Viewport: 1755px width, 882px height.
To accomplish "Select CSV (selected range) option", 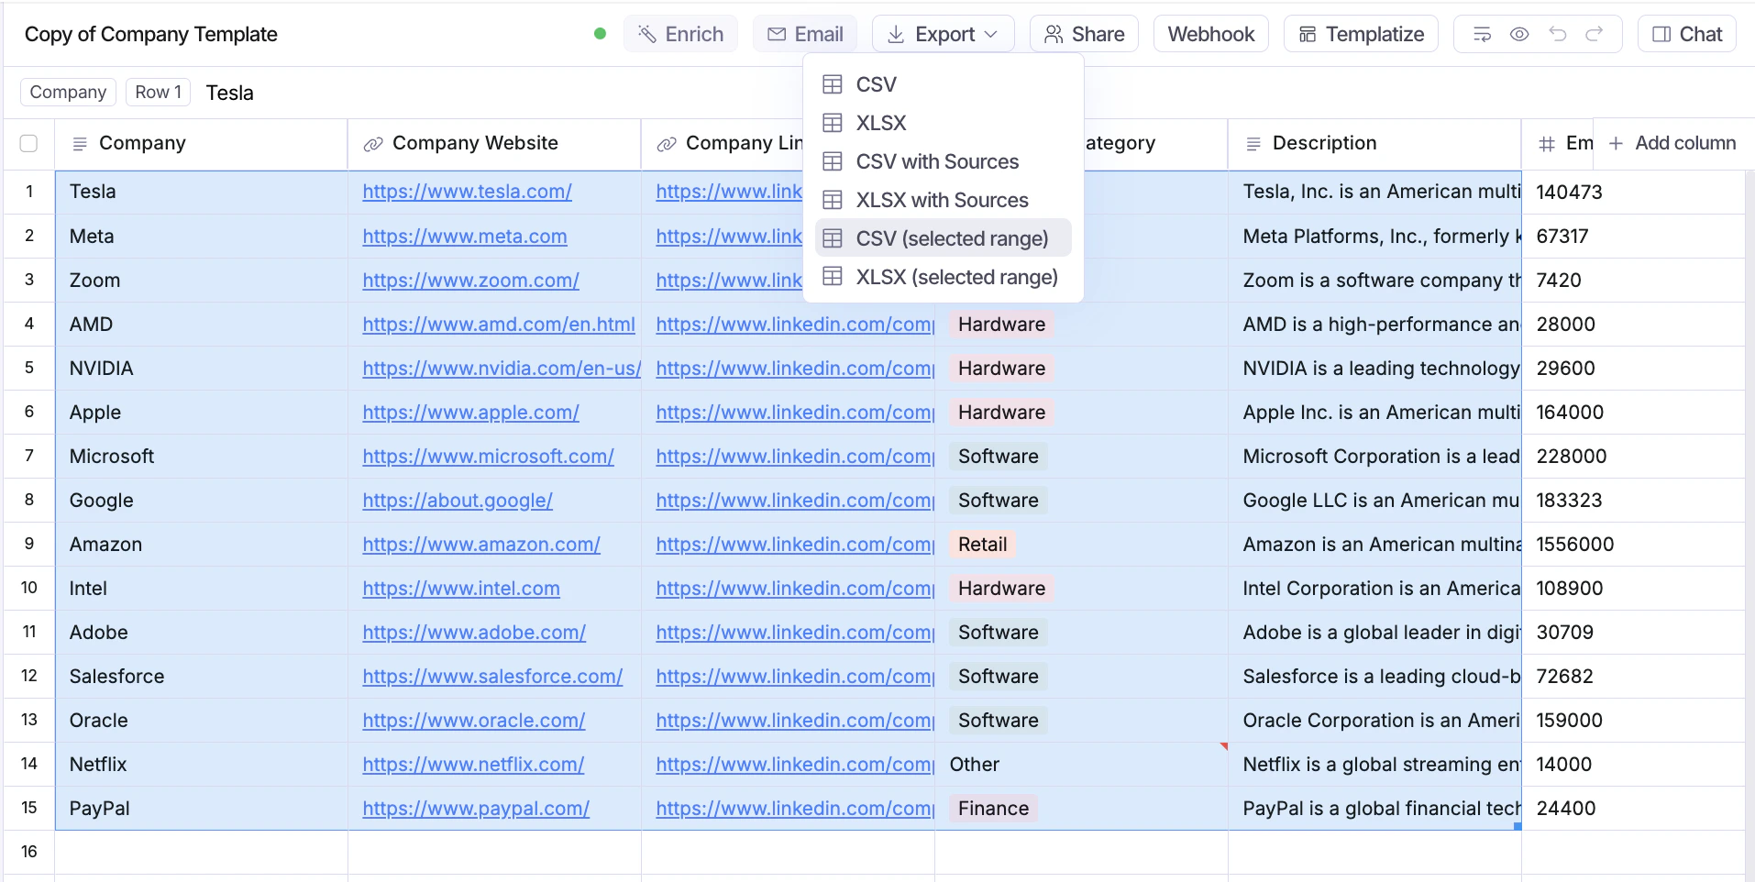I will click(944, 238).
